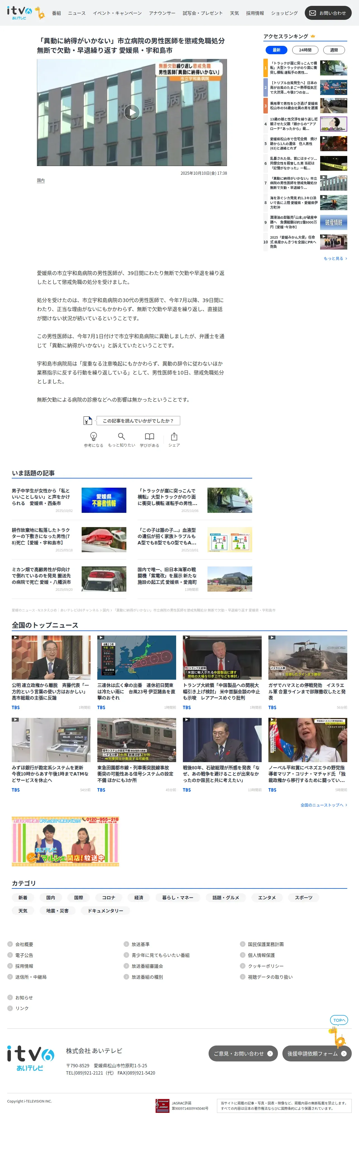Open the 天気 menu item
The image size is (359, 1164).
234,13
